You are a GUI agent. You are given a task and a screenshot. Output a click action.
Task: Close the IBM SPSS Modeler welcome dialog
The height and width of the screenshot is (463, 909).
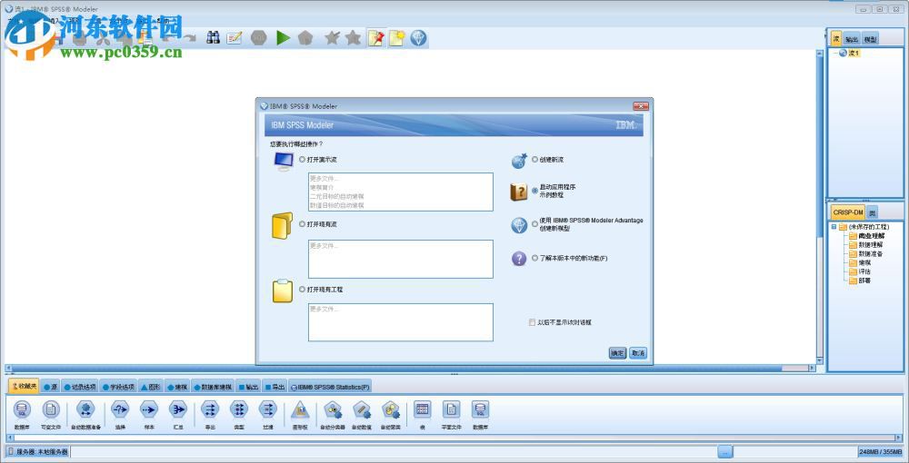point(641,106)
